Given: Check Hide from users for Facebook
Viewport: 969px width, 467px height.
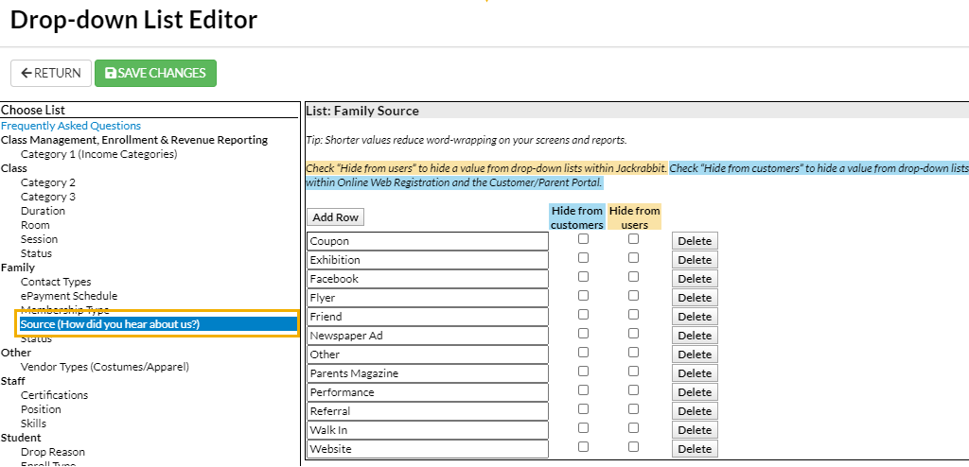Looking at the screenshot, I should pos(633,277).
